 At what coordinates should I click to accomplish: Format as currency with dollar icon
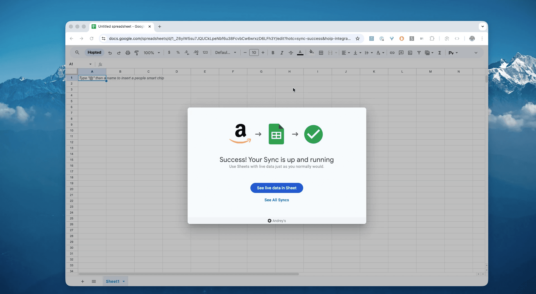(x=169, y=52)
